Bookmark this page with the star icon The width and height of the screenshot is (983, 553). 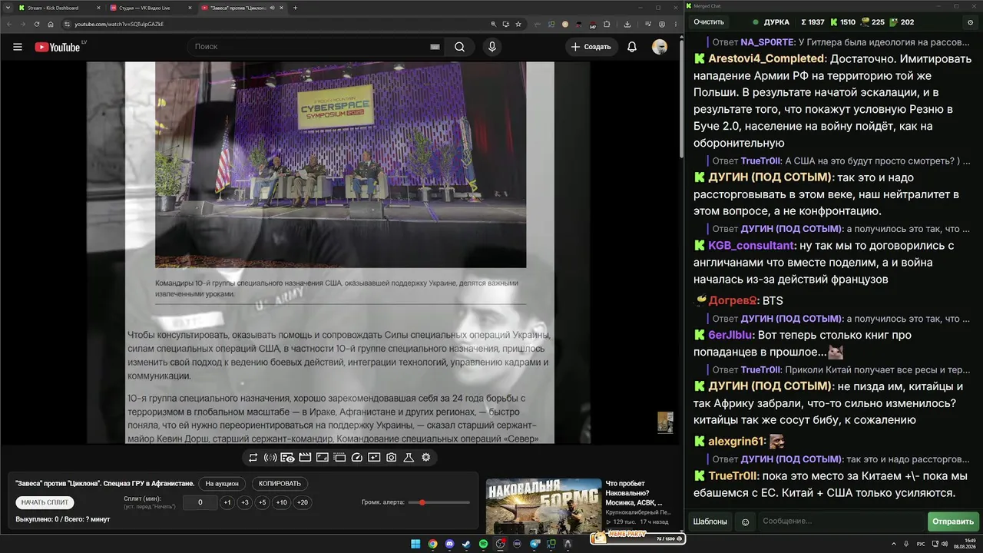coord(519,24)
